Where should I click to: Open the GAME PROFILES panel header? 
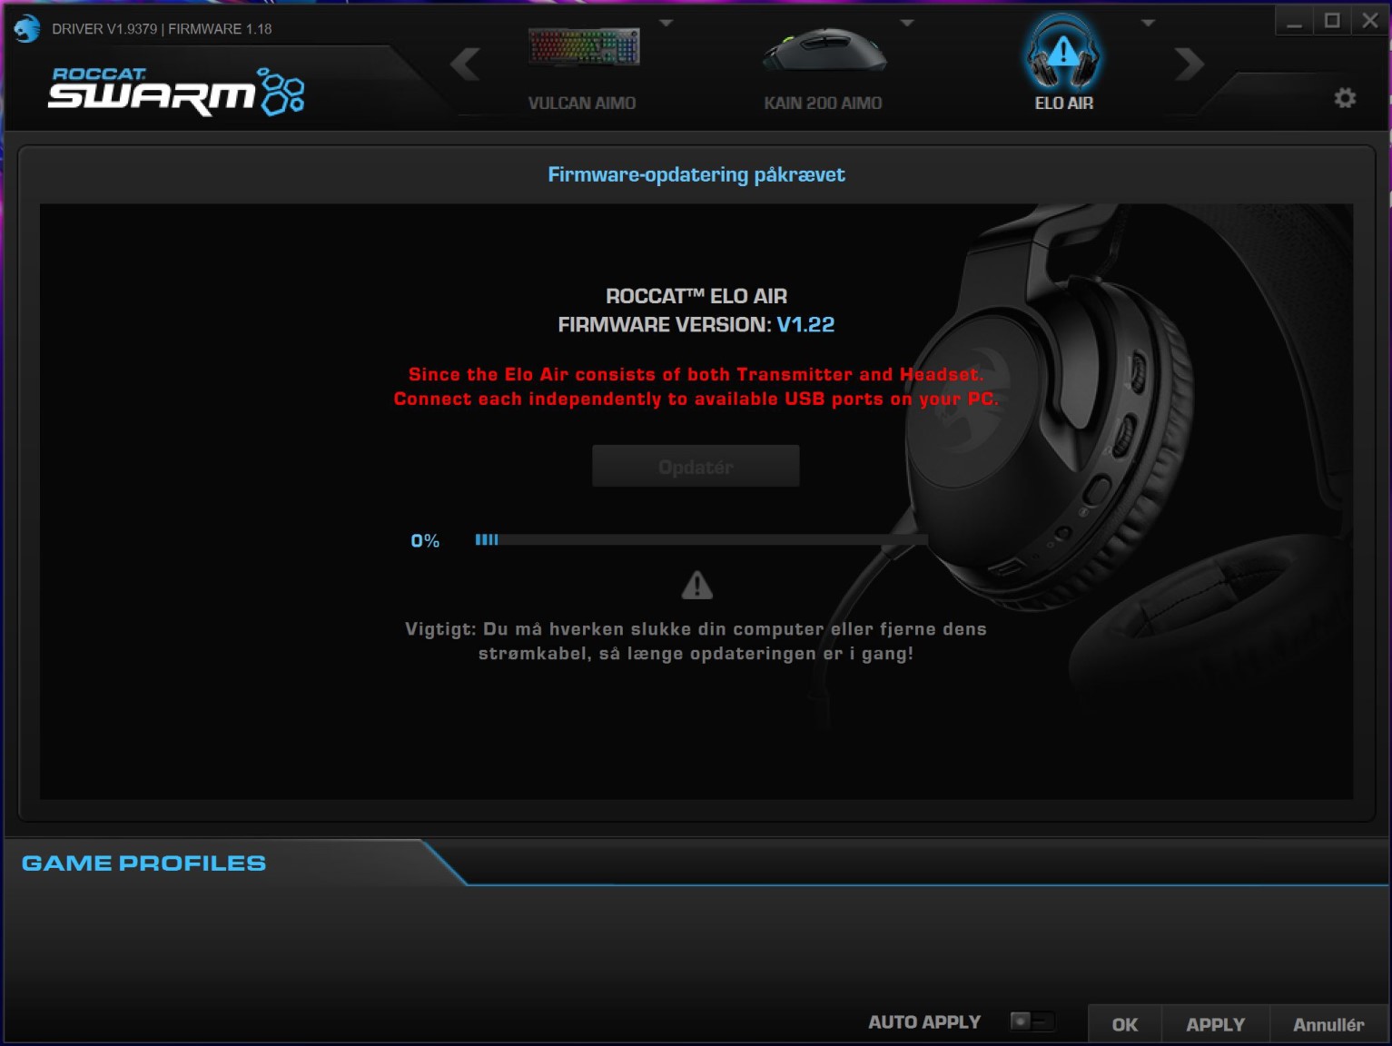[143, 863]
